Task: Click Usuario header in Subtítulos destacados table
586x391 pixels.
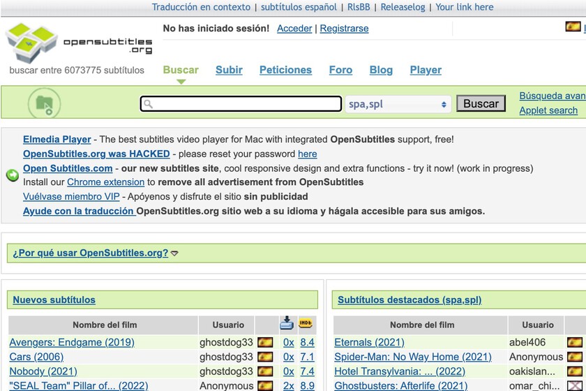Action: tap(538, 325)
